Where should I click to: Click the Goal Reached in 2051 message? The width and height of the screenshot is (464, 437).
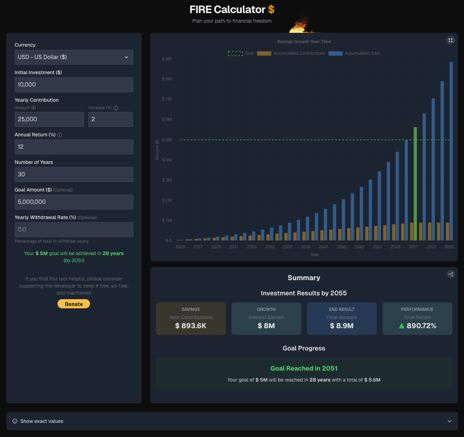304,368
